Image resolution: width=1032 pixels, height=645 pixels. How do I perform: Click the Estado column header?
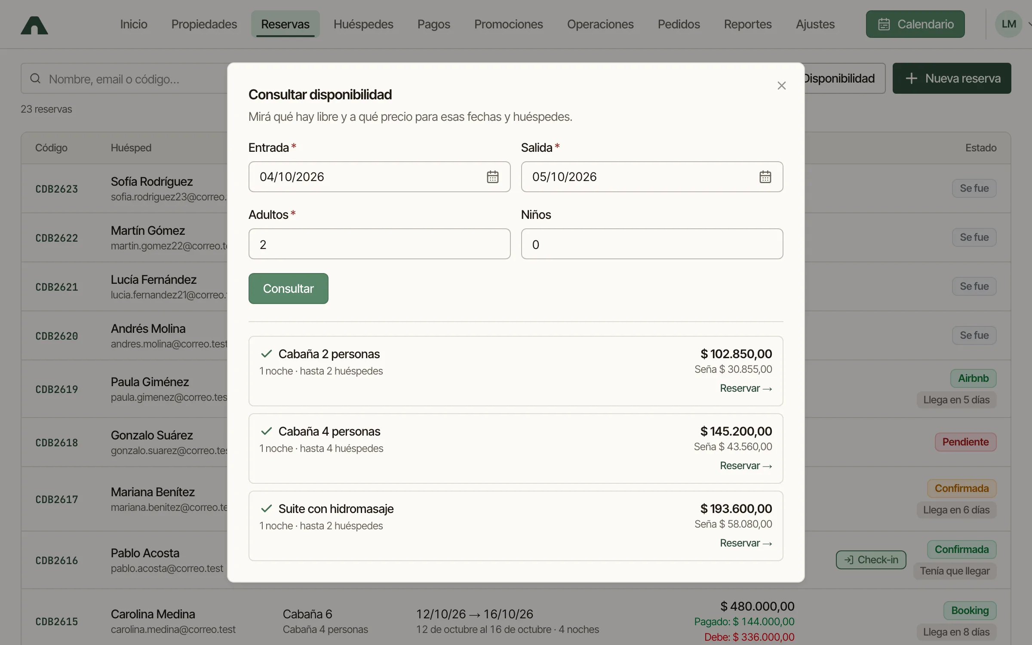(981, 148)
